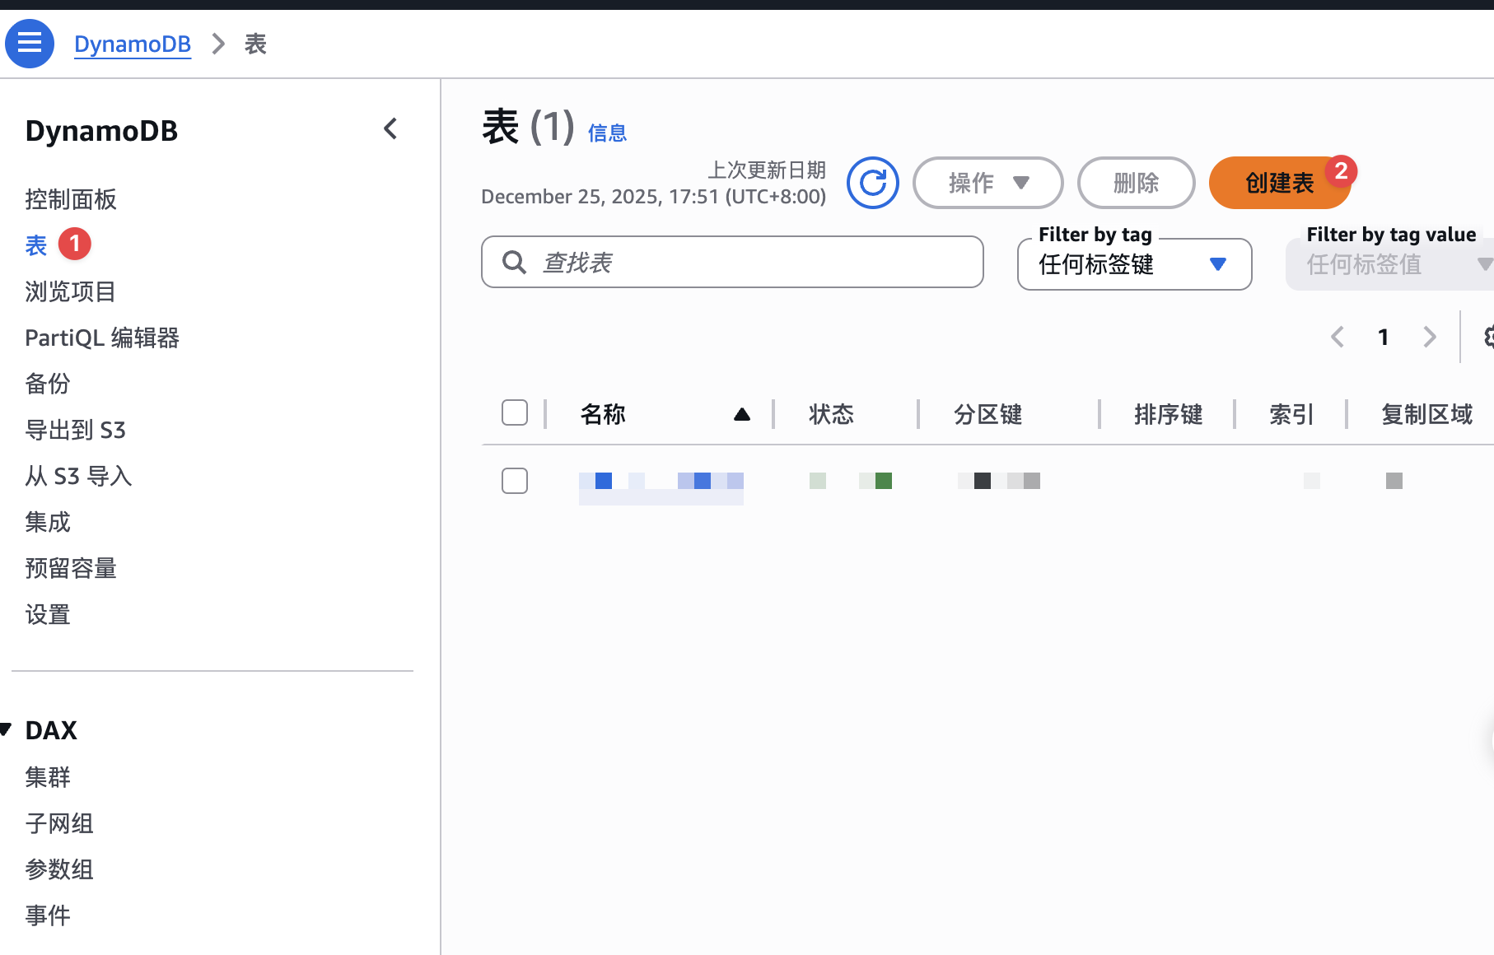This screenshot has width=1494, height=955.
Task: Open the 操作 dropdown menu
Action: pos(987,183)
